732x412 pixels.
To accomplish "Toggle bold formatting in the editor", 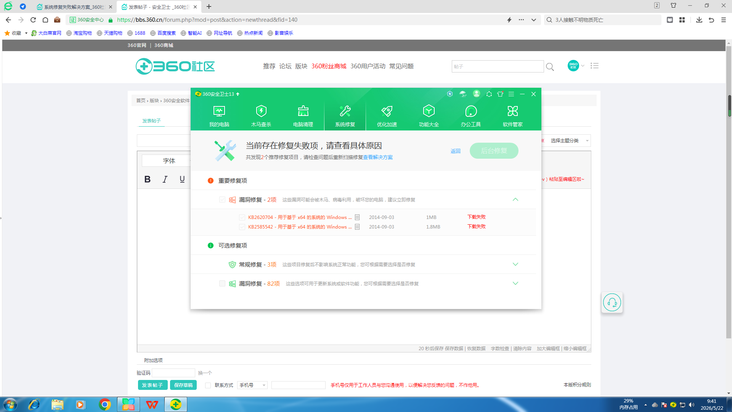I will click(148, 179).
